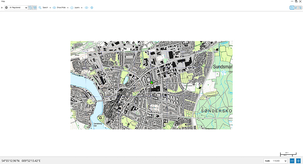Viewport: 303px width, 164px height.
Task: Click the clock history icon in toolbar
Action: pos(30,8)
